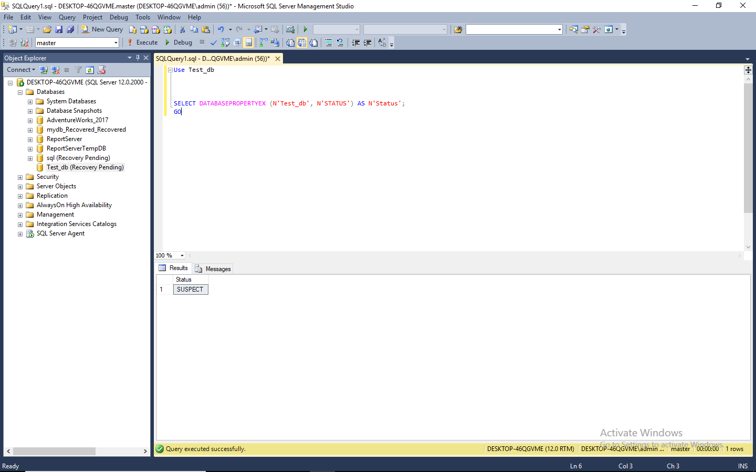The width and height of the screenshot is (756, 472).
Task: Open the Solution Explorer icon
Action: pyautogui.click(x=574, y=29)
